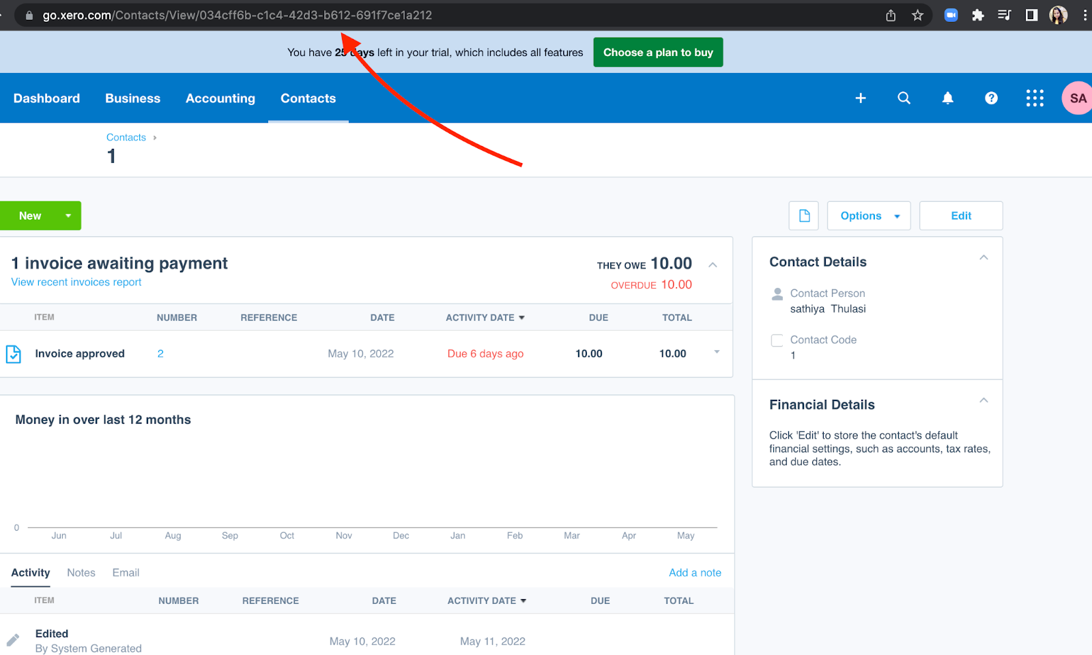Open the Xero app launcher grid
Screen dimensions: 1092x655
coord(1035,98)
